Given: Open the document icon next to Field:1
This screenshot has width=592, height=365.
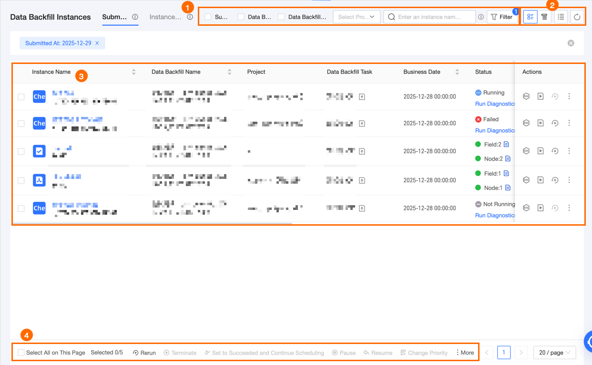Looking at the screenshot, I should [x=506, y=173].
